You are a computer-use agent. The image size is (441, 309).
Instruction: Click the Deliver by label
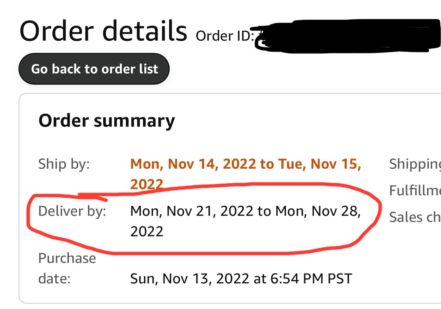(x=72, y=211)
